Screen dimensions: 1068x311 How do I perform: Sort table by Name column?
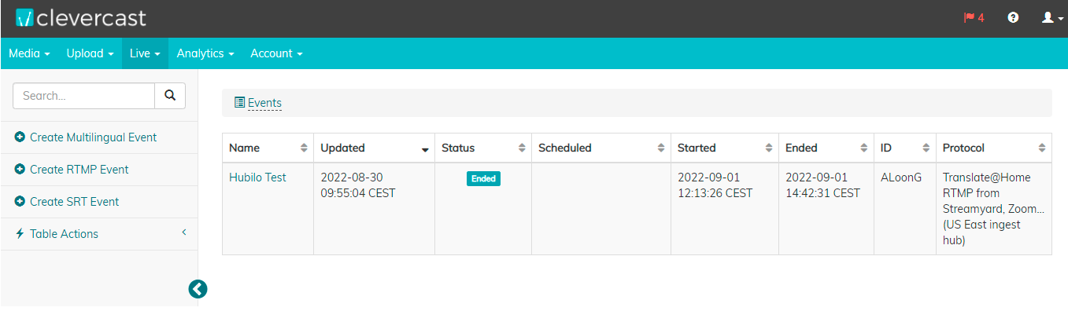click(x=268, y=148)
